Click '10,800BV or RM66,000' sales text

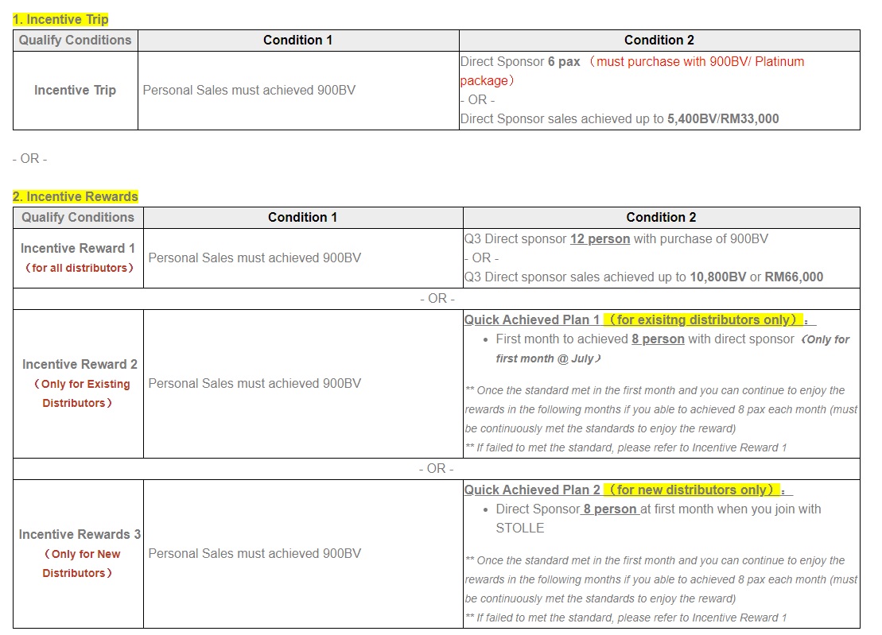[756, 277]
